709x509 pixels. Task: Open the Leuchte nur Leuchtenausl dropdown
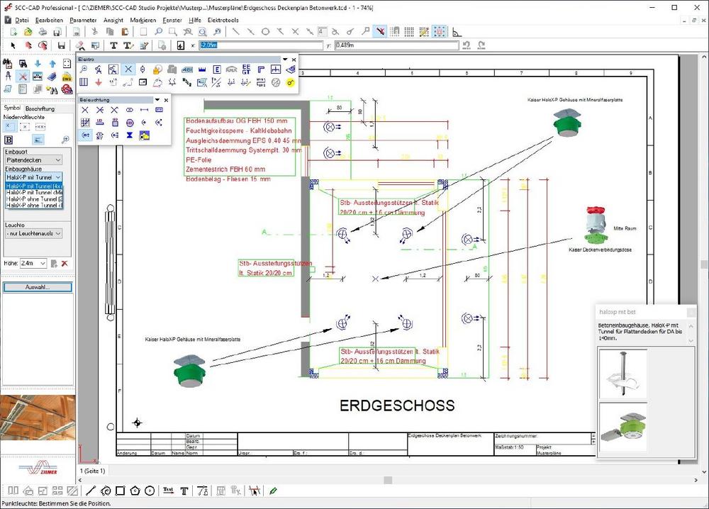[x=34, y=233]
